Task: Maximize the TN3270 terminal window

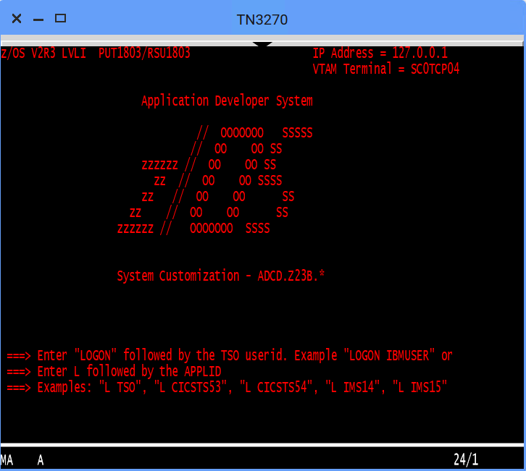Action: (61, 19)
